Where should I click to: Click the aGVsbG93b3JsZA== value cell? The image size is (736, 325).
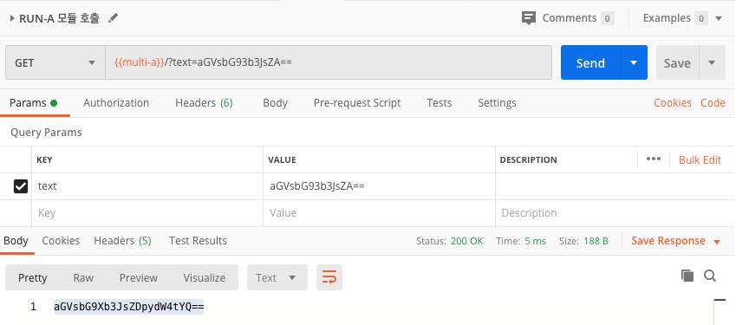(x=379, y=186)
